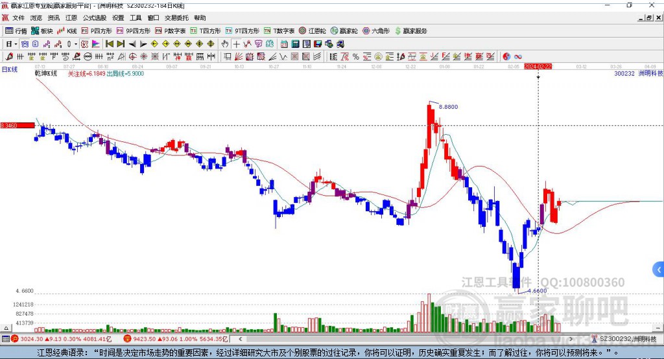The image size is (664, 359).
Task: Select the hand pan tool
Action: coord(225,44)
